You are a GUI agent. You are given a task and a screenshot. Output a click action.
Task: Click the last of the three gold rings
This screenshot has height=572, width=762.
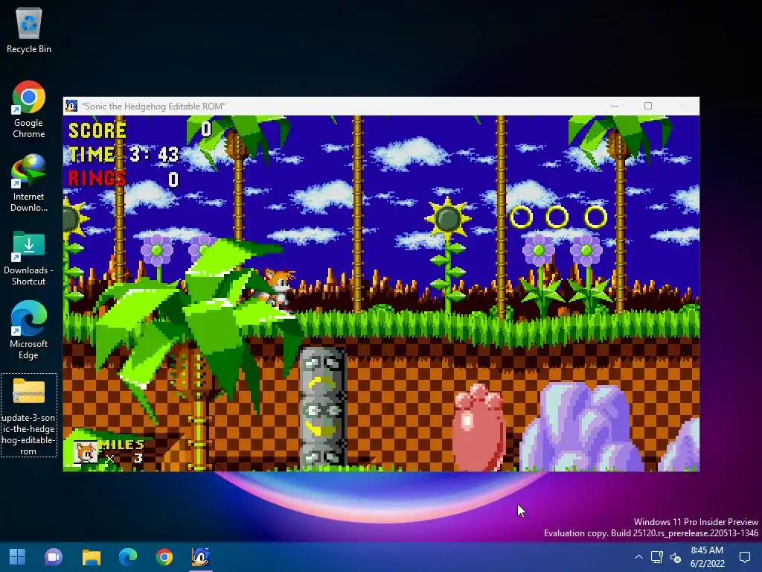tap(595, 217)
